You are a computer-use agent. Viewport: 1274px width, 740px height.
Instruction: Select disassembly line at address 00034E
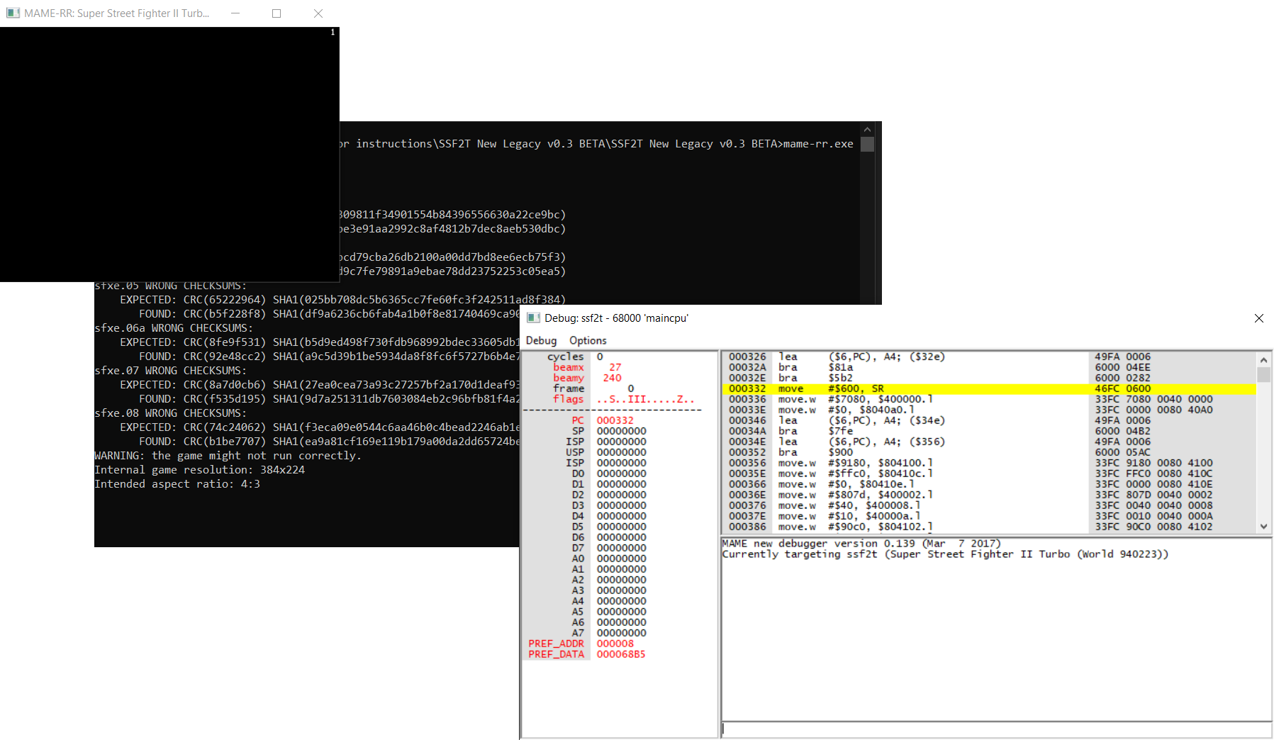(989, 442)
